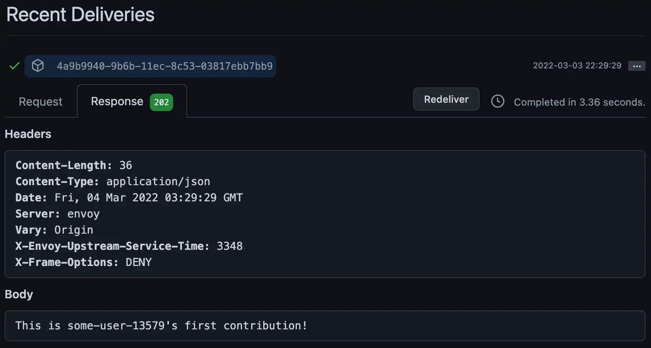Select the Response tab
The height and width of the screenshot is (348, 651).
tap(117, 101)
